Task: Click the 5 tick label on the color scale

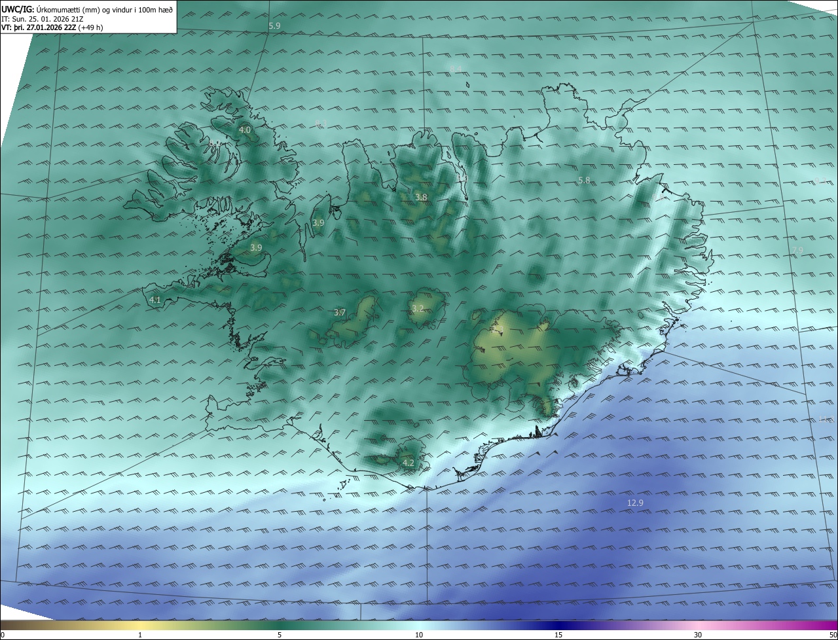Action: pyautogui.click(x=280, y=635)
